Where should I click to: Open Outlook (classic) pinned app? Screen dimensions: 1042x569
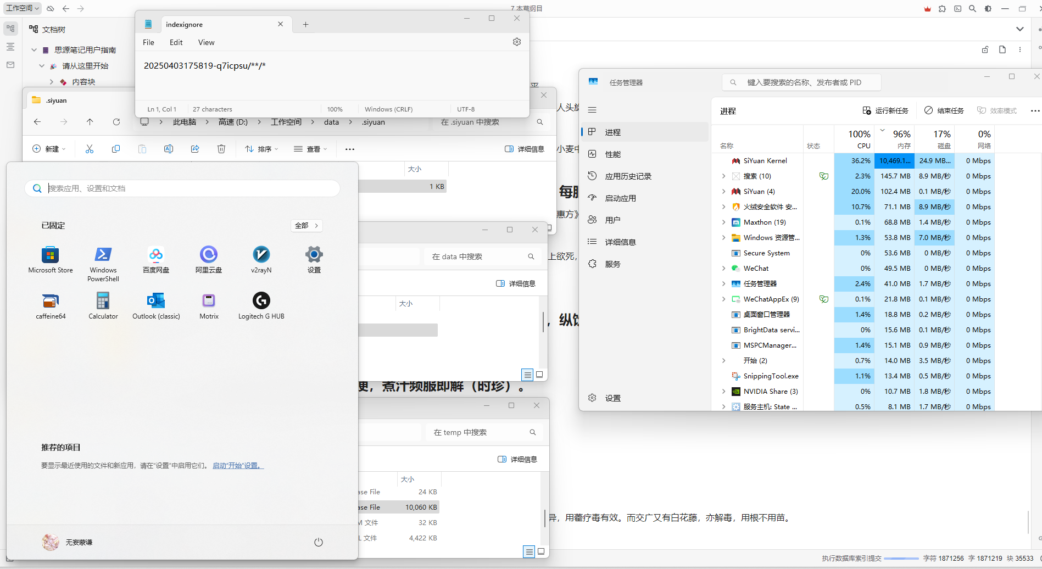click(x=156, y=306)
